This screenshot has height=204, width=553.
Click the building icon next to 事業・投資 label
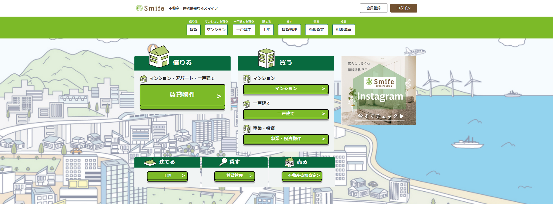click(247, 129)
